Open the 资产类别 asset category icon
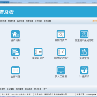97x97 pixels. click(x=15, y=34)
